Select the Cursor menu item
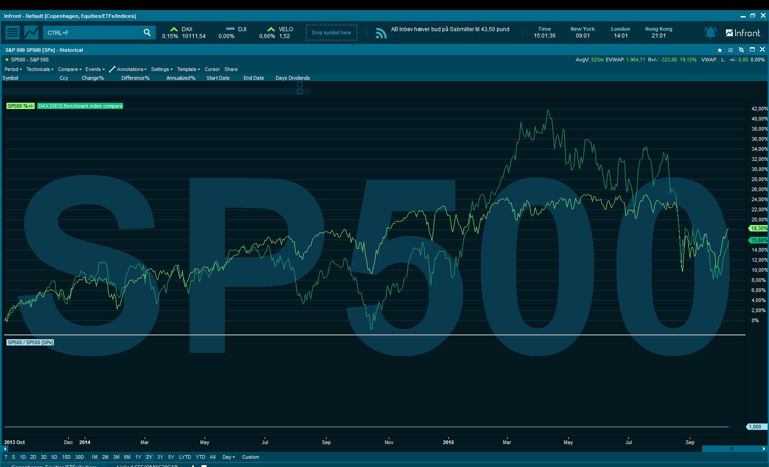Screen dimensions: 769x467 pyautogui.click(x=212, y=69)
